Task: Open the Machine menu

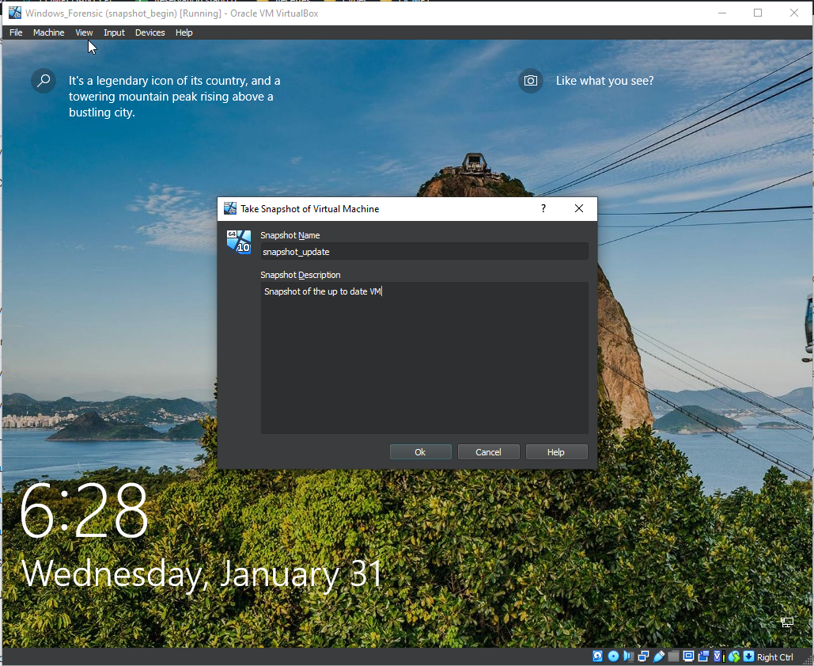Action: (48, 32)
